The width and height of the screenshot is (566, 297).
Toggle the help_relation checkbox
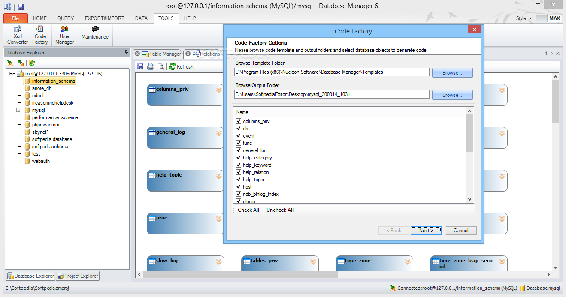pyautogui.click(x=239, y=172)
